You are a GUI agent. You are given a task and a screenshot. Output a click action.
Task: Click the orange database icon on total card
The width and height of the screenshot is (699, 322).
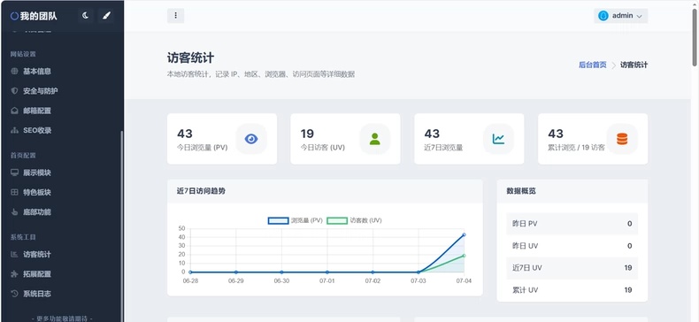click(622, 139)
